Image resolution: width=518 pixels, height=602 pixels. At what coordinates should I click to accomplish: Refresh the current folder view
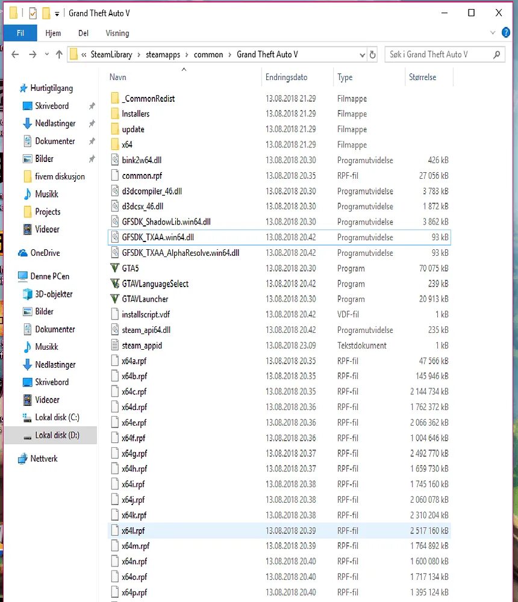click(372, 55)
